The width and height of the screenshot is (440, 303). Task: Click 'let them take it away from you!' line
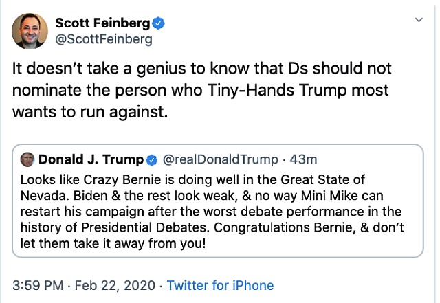[113, 243]
